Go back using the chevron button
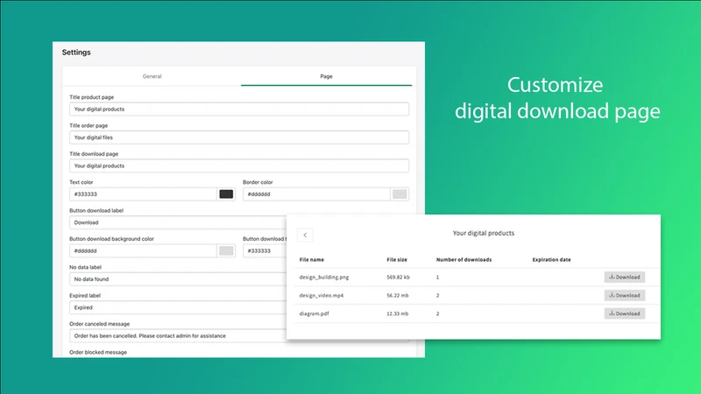The height and width of the screenshot is (394, 701). (x=305, y=235)
